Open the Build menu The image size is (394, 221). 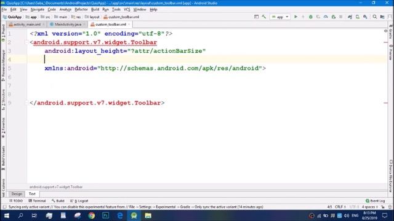[95, 10]
